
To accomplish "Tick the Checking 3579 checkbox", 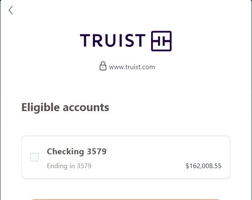I will pos(34,157).
